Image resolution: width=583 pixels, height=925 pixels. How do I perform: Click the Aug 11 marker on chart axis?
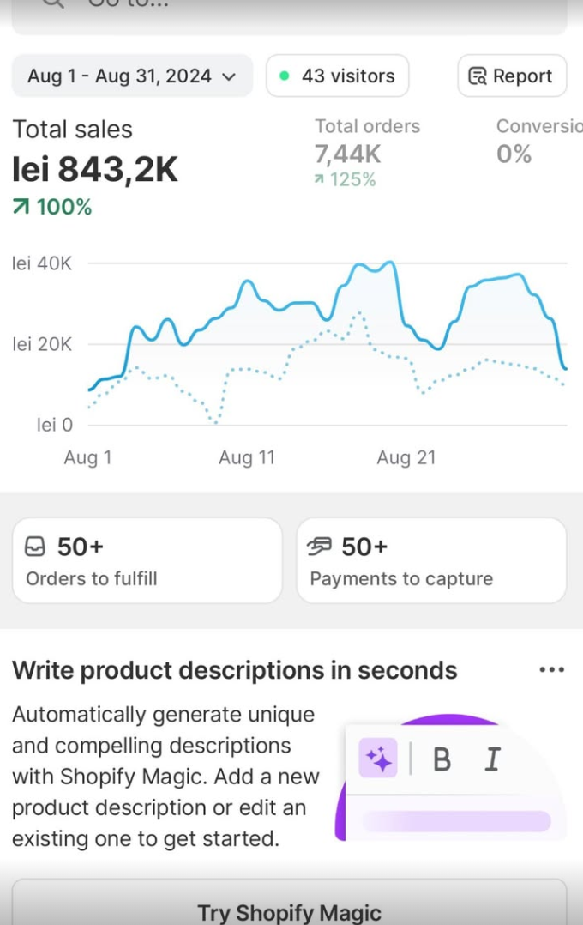tap(247, 458)
